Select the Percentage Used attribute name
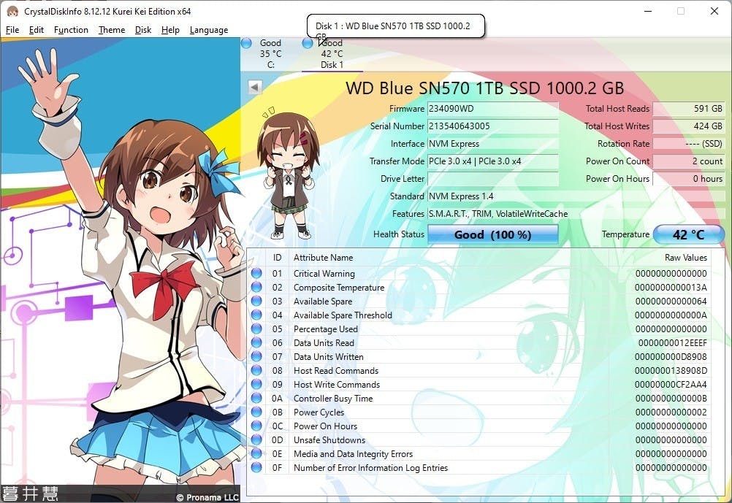Image resolution: width=732 pixels, height=503 pixels. [x=325, y=329]
